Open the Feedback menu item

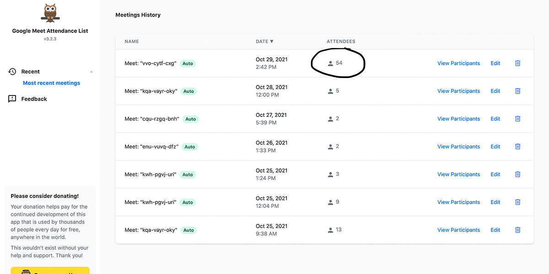coord(34,99)
